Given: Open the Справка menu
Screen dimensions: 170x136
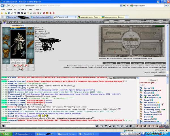Looking at the screenshot, I should coord(38,9).
